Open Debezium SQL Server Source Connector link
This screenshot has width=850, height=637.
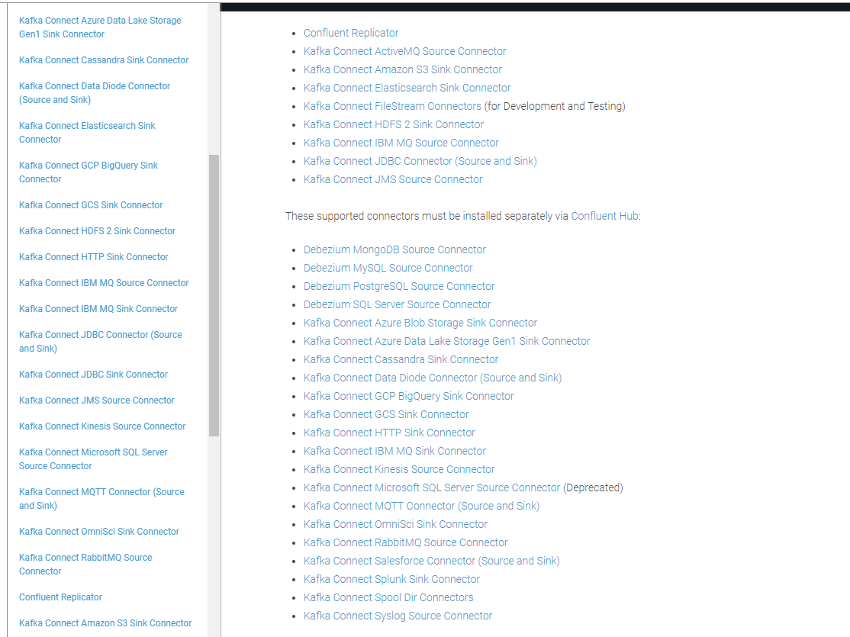click(397, 304)
